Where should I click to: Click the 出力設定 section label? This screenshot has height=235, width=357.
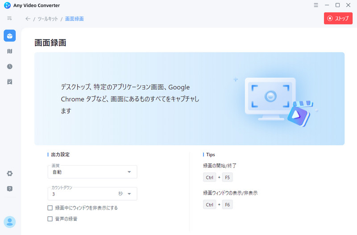[x=60, y=154]
